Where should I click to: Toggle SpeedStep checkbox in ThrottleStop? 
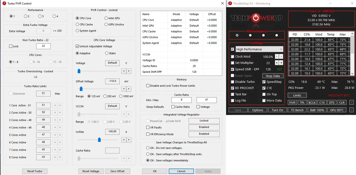coord(264,82)
